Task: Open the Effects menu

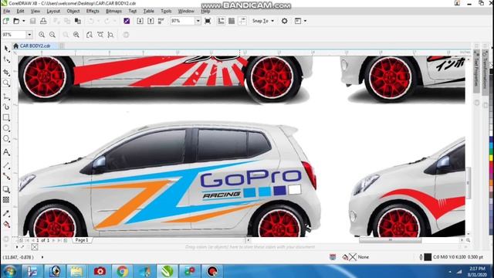Action: pyautogui.click(x=93, y=11)
